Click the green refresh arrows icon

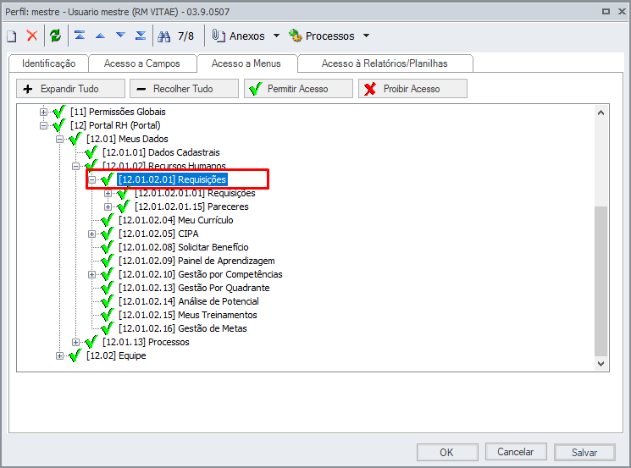tap(55, 36)
